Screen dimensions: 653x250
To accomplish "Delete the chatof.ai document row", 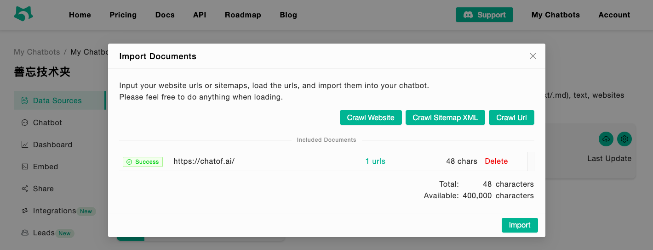I will point(496,161).
